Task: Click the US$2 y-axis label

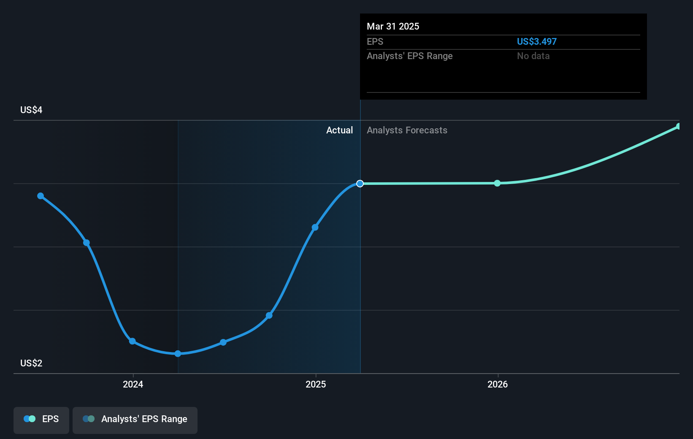Action: pos(31,363)
